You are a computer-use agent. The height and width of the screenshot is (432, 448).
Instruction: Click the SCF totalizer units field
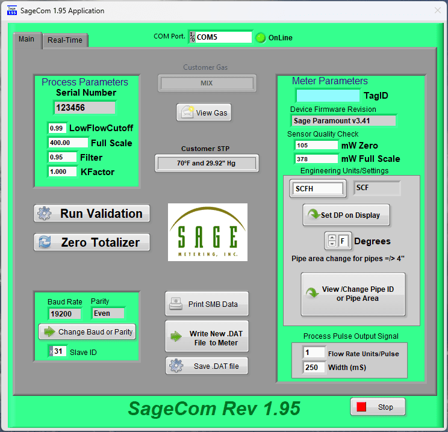tap(377, 188)
